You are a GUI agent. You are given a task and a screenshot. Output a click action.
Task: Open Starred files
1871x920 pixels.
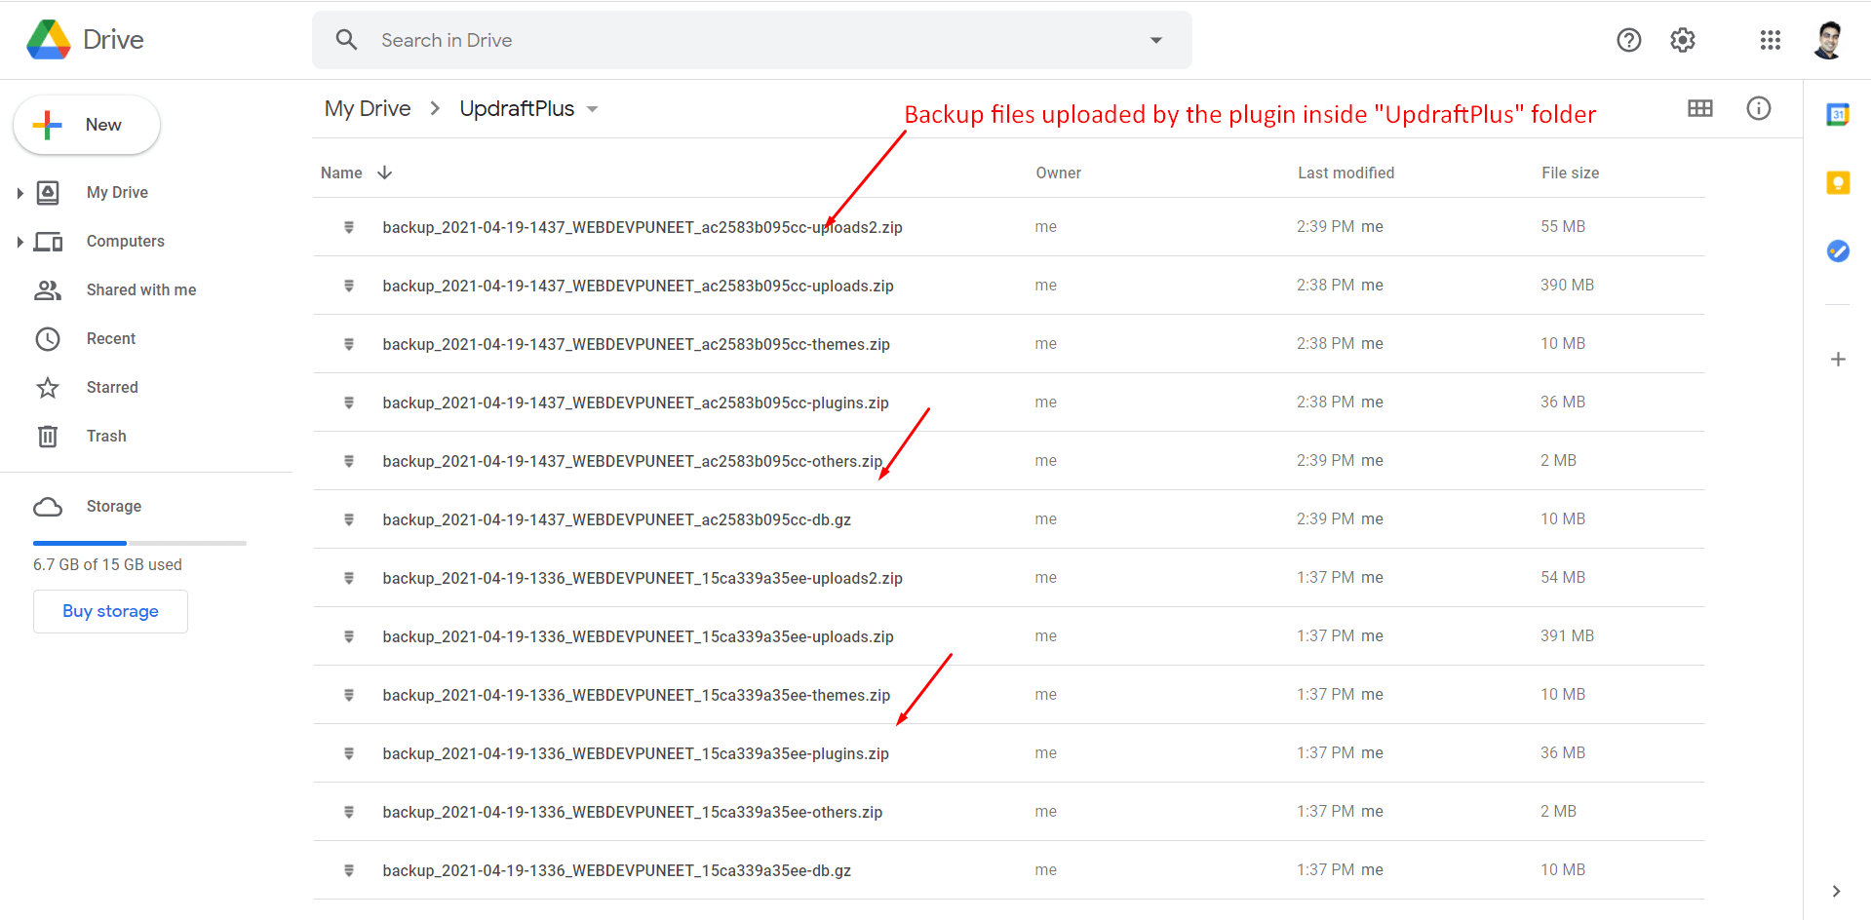click(112, 388)
